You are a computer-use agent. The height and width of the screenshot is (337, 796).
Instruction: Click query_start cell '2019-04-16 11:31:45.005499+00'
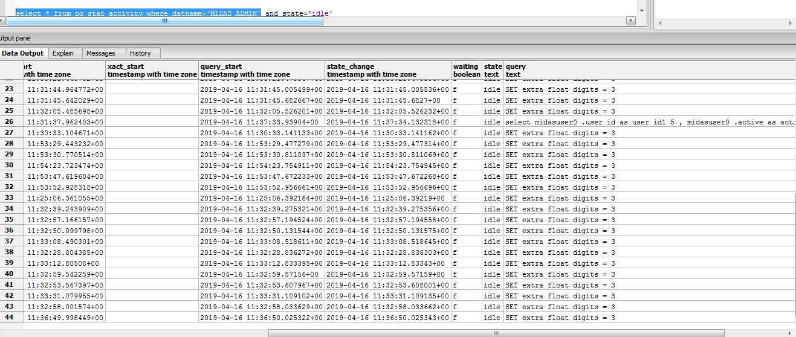pos(262,89)
